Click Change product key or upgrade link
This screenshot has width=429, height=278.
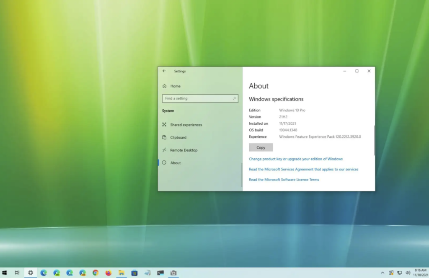[x=295, y=159]
